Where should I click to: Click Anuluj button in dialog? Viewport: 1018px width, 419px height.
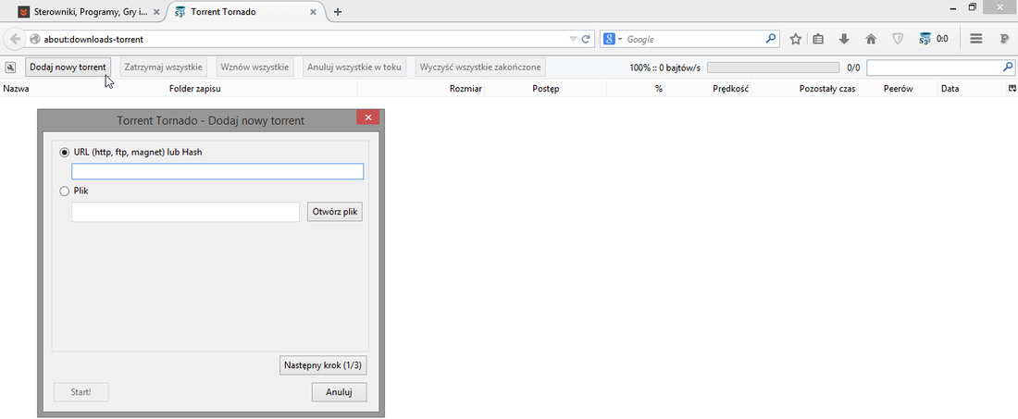click(x=339, y=392)
